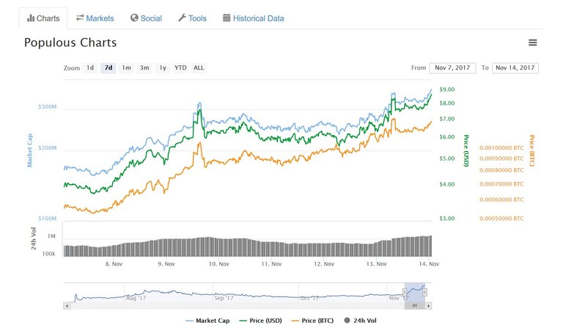Click the navigator scrollbar left arrow
The height and width of the screenshot is (328, 563).
click(x=67, y=305)
